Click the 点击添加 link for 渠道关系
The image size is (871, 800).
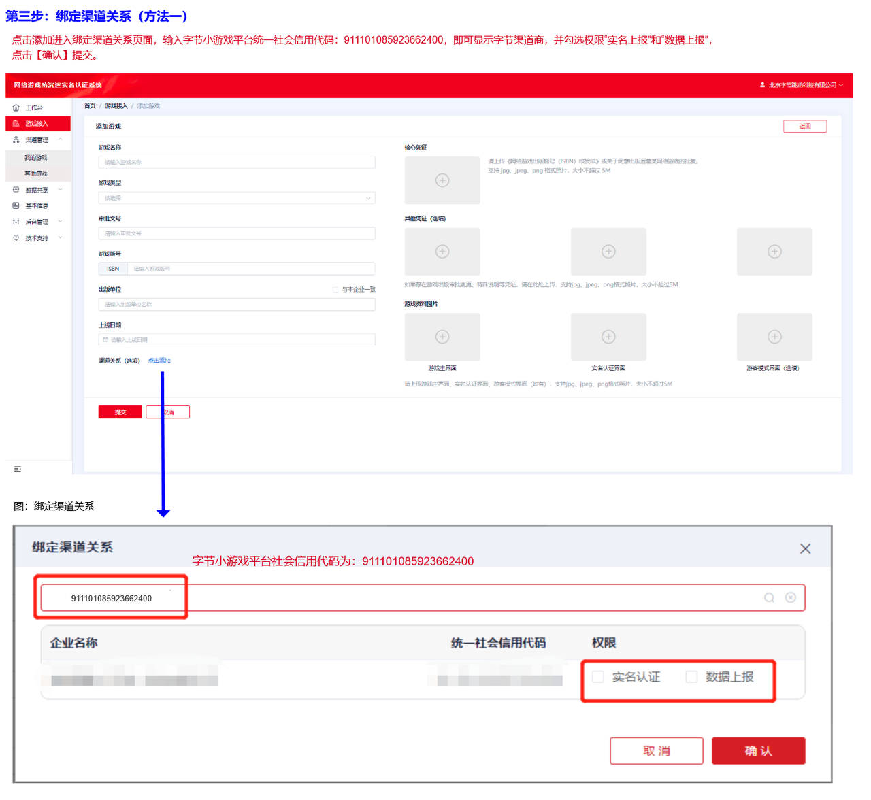coord(159,361)
